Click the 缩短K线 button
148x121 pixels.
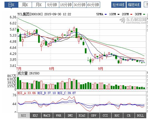click(x=134, y=5)
